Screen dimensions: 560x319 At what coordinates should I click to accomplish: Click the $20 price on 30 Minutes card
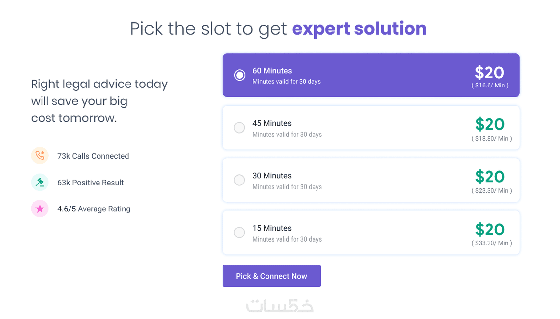pos(490,177)
